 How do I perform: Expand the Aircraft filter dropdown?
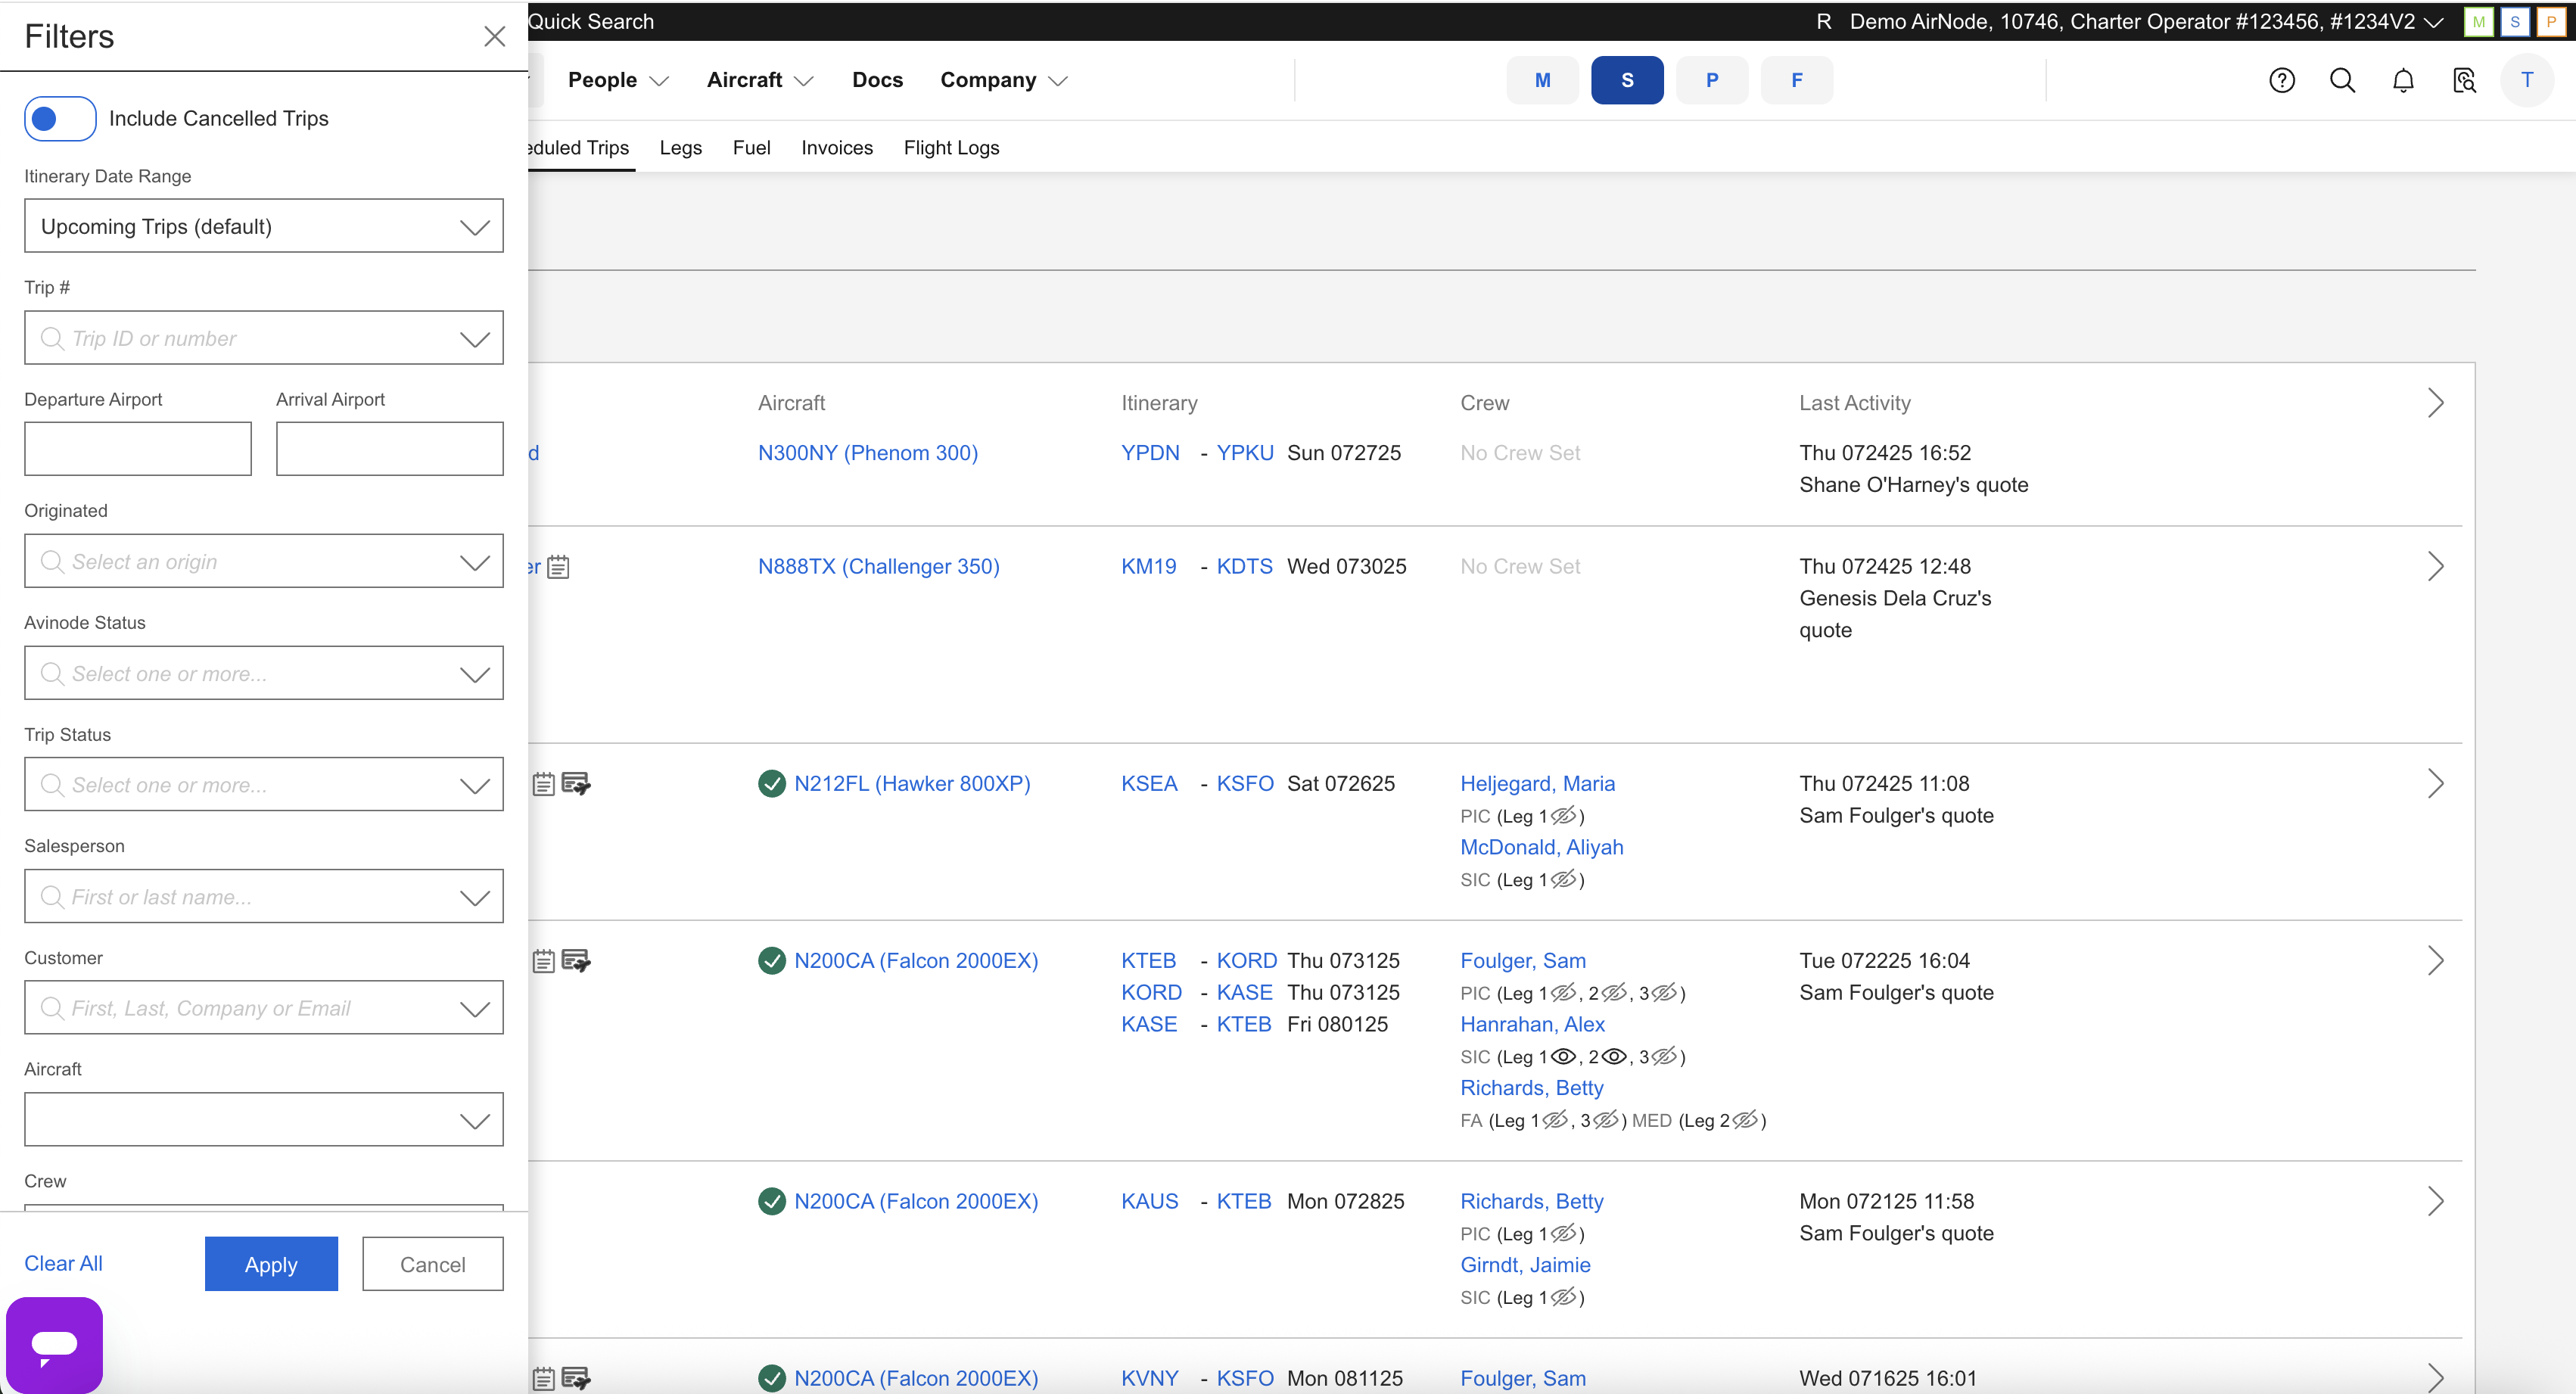(263, 1120)
